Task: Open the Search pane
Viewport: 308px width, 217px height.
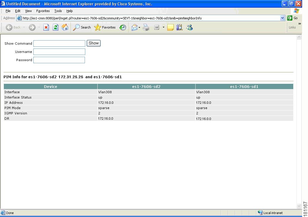Action: point(81,27)
